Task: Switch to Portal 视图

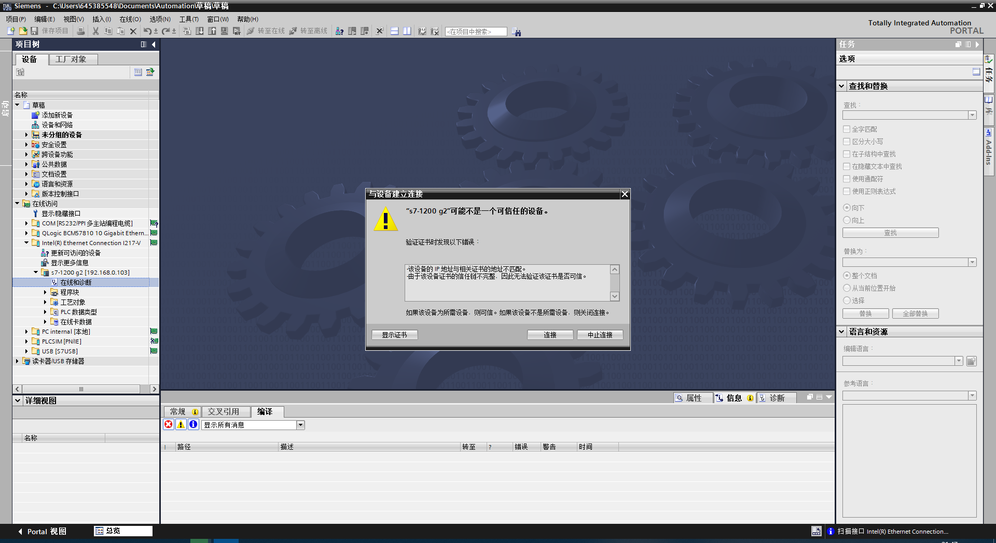Action: point(43,532)
